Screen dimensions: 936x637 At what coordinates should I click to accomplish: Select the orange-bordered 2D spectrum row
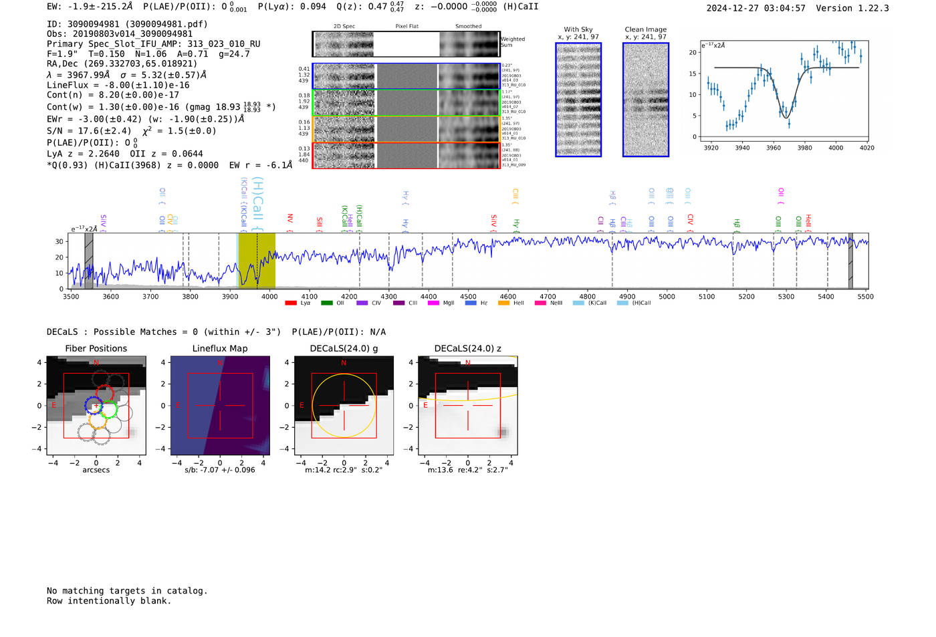[x=406, y=129]
